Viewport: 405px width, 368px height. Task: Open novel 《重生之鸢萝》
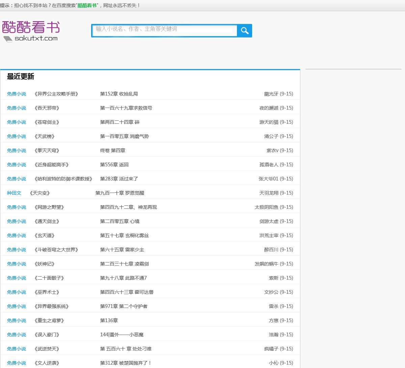(49, 320)
